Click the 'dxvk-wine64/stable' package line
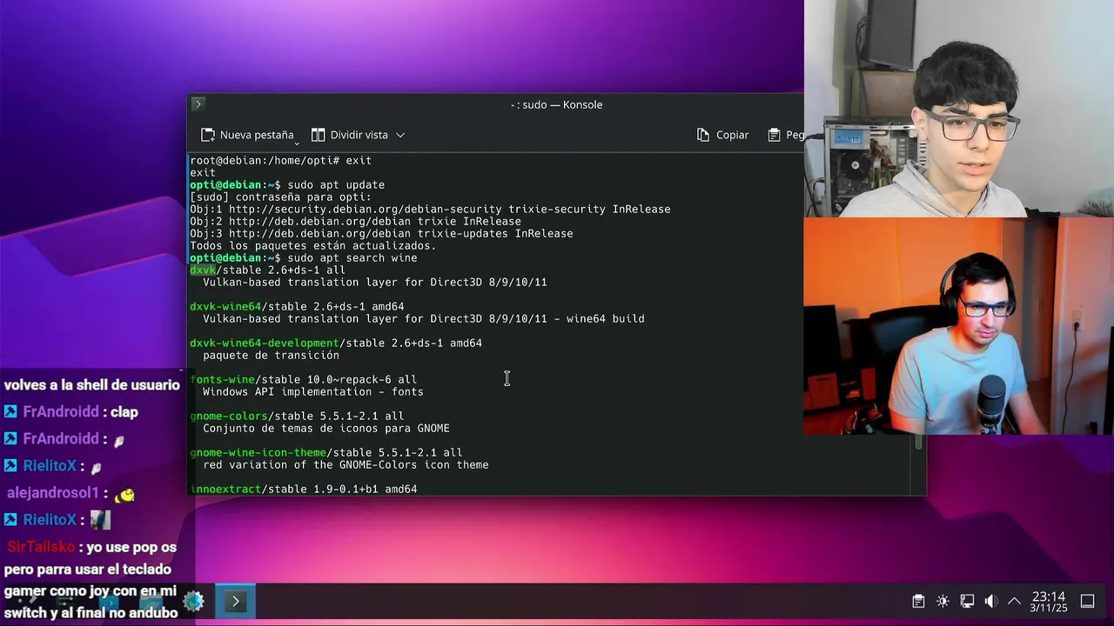1114x626 pixels. tap(297, 307)
